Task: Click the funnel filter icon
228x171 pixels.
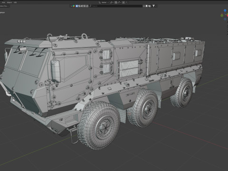Action: pyautogui.click(x=153, y=6)
